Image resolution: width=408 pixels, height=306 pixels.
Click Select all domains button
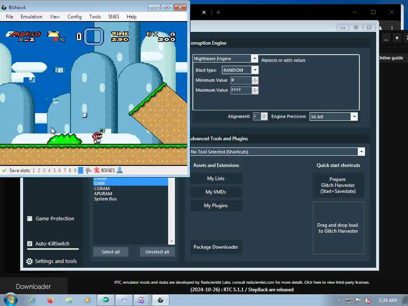(111, 252)
